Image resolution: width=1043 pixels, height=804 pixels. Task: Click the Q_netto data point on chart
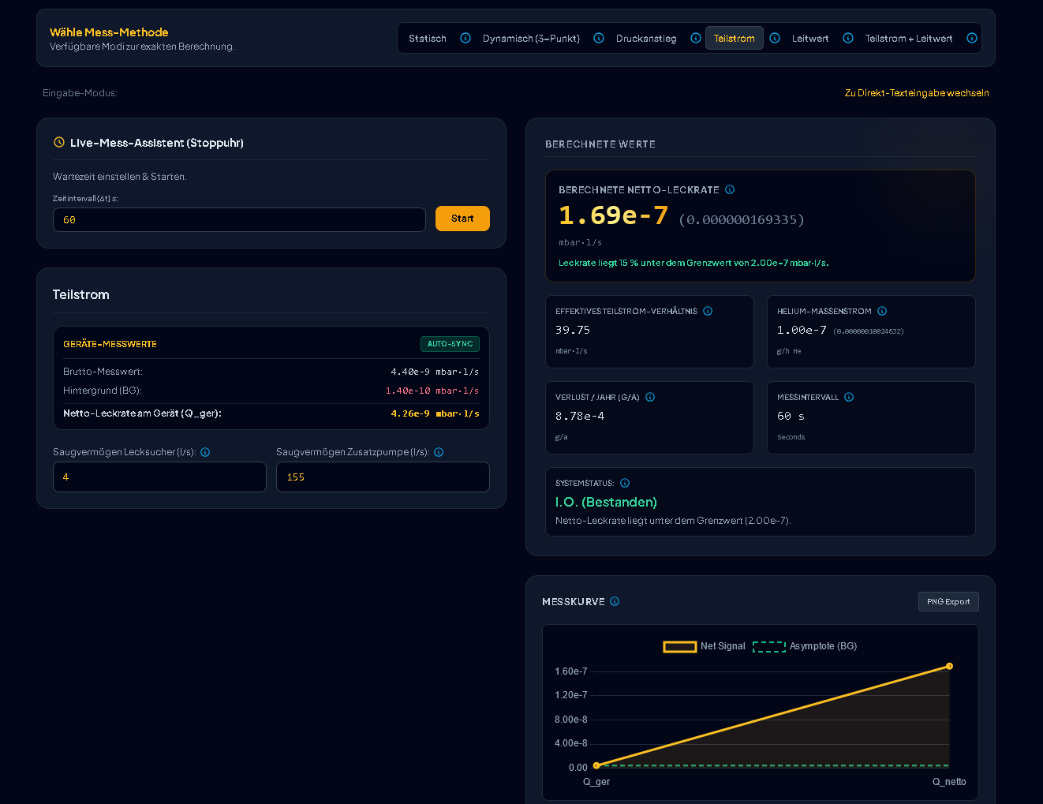pyautogui.click(x=949, y=667)
